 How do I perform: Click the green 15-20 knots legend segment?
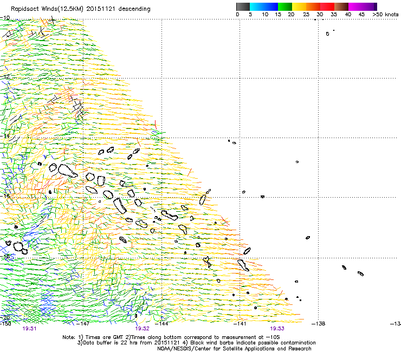pos(285,6)
